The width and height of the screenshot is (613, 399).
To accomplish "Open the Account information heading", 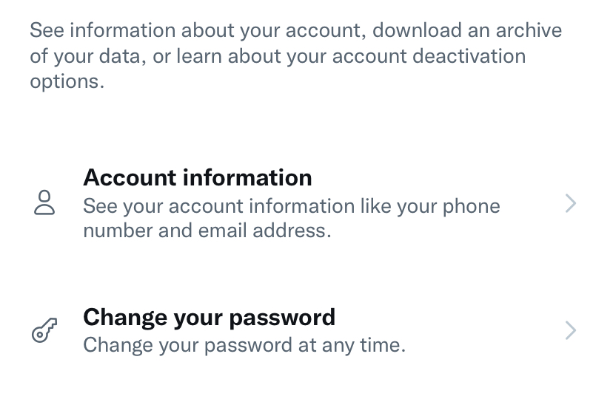I will tap(198, 177).
